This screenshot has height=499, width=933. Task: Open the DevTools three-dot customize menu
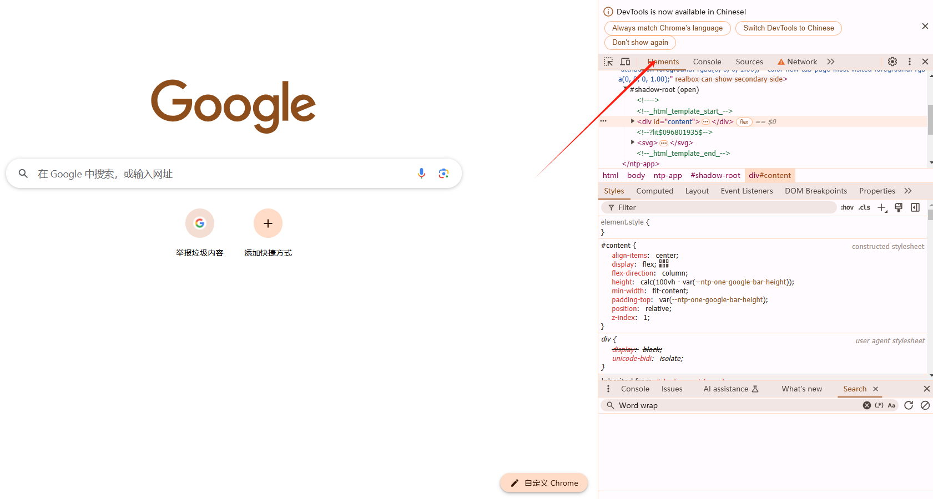point(910,62)
